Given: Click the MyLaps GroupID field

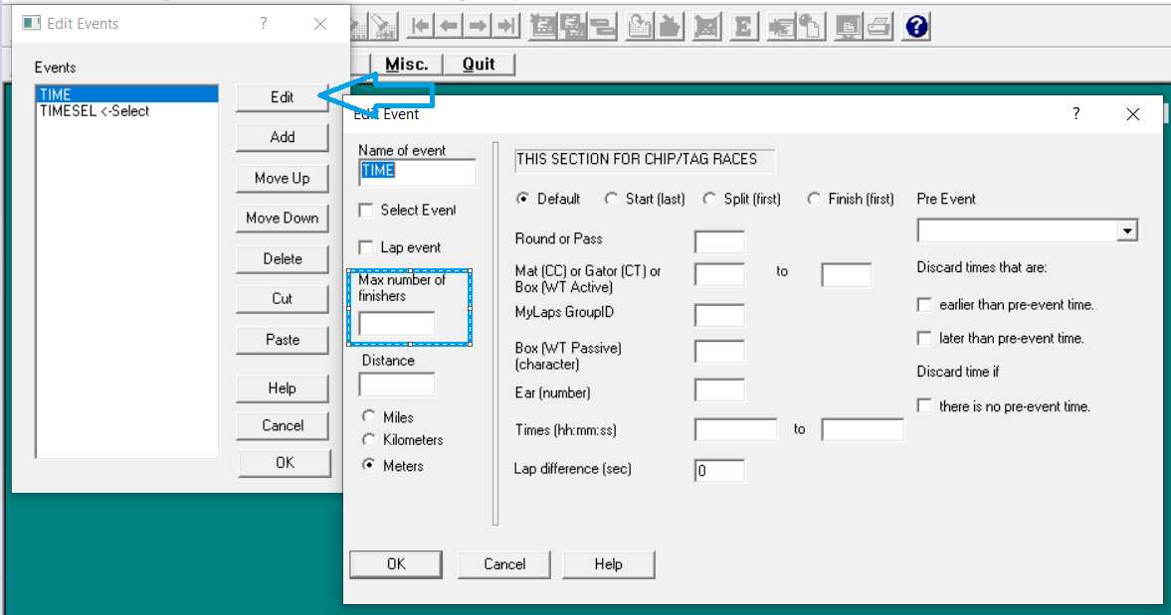Looking at the screenshot, I should pos(719,315).
